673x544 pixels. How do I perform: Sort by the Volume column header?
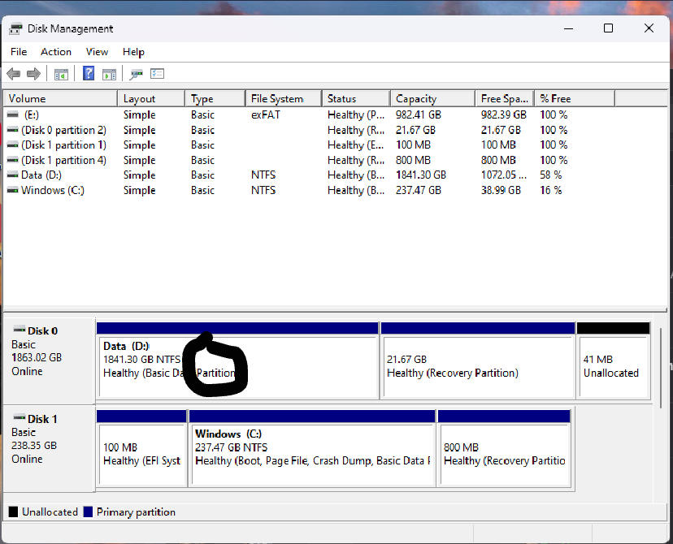60,98
